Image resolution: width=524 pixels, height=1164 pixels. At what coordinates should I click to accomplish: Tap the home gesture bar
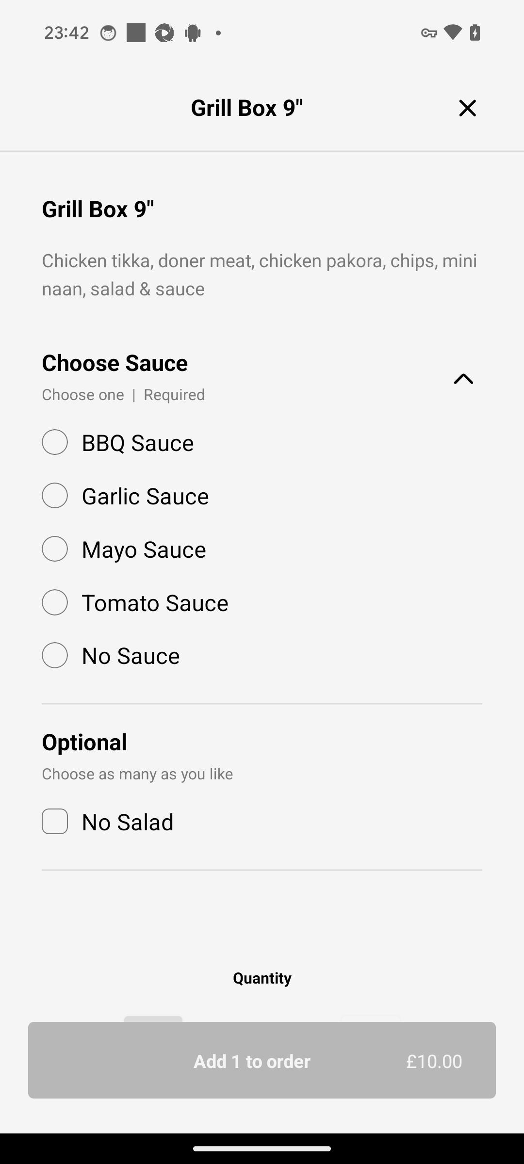(262, 1148)
